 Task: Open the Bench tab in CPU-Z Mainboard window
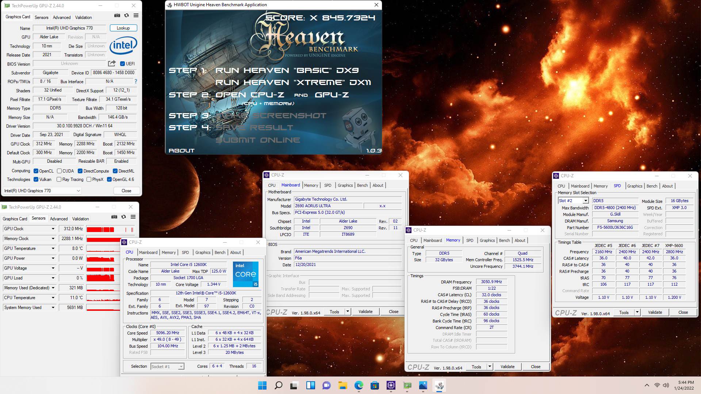coord(362,185)
